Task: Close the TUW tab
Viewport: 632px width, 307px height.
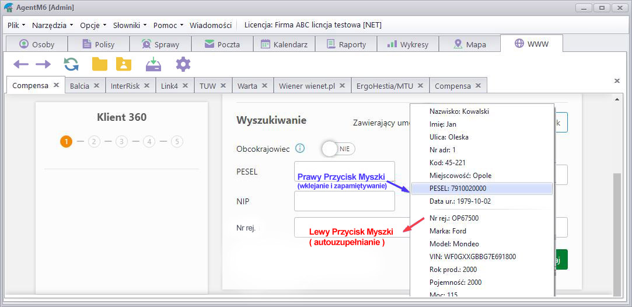Action: [224, 85]
